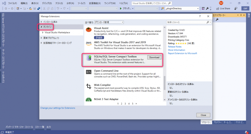Click the Visual Assist tomato icon
This screenshot has height=134, width=251.
click(x=88, y=30)
